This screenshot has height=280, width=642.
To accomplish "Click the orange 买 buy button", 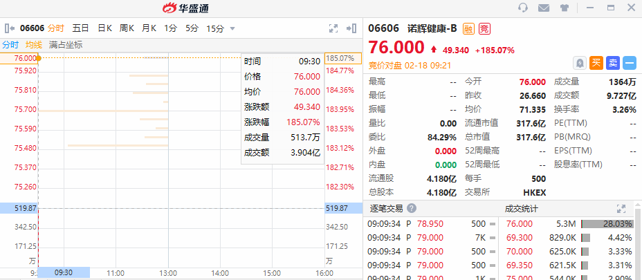I will point(596,63).
